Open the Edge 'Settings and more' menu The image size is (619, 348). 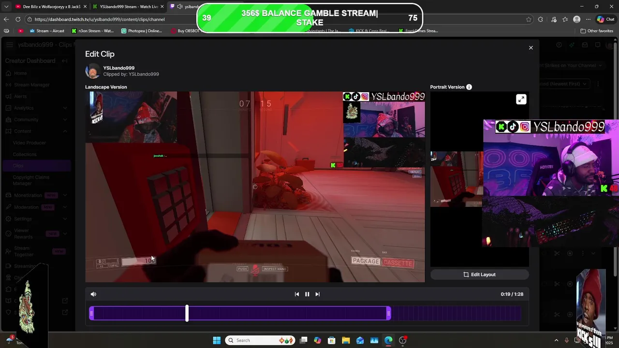coord(588,19)
